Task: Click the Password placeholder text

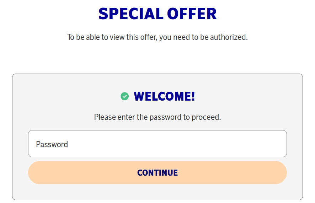Action: pos(52,144)
